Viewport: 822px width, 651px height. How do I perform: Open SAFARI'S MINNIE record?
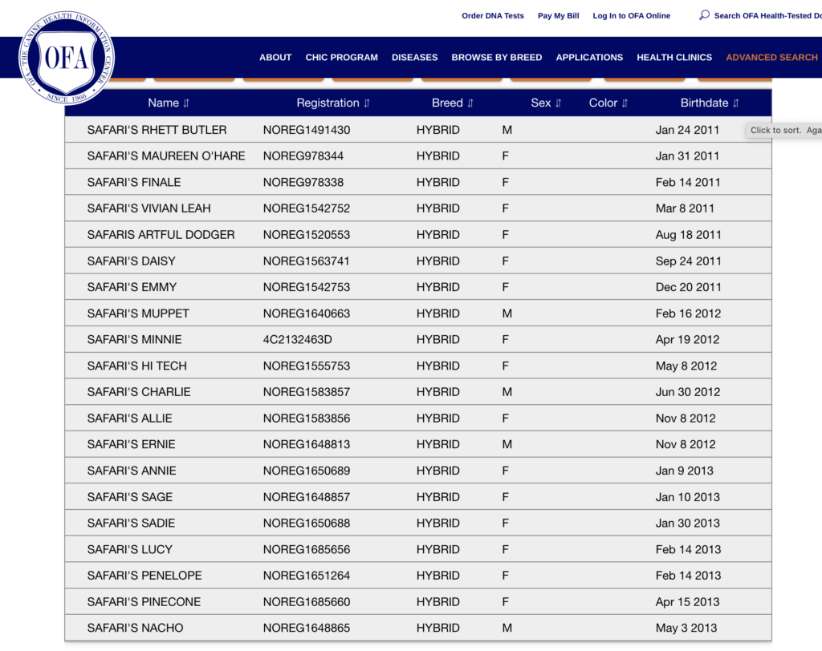click(134, 339)
